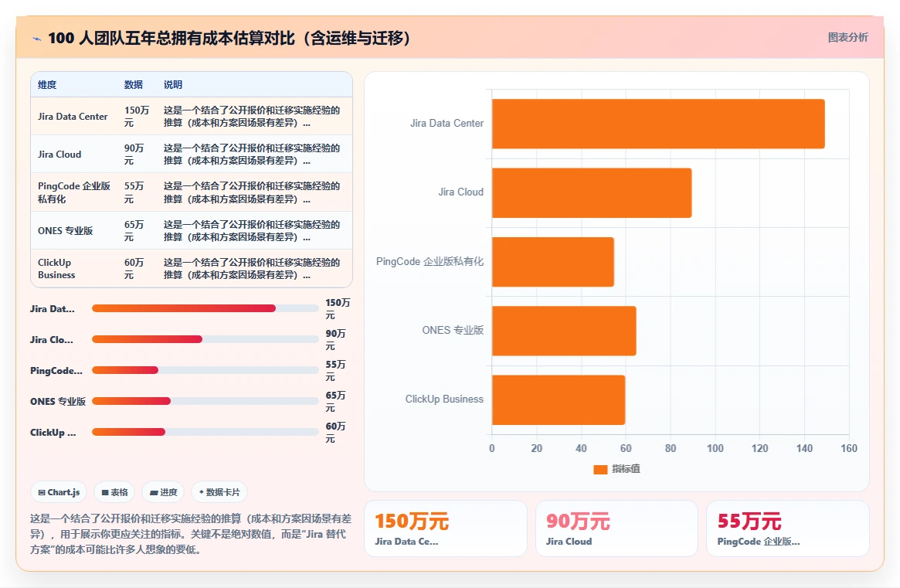Toggle the 指标值 legend swatch
The height and width of the screenshot is (588, 900).
(599, 469)
